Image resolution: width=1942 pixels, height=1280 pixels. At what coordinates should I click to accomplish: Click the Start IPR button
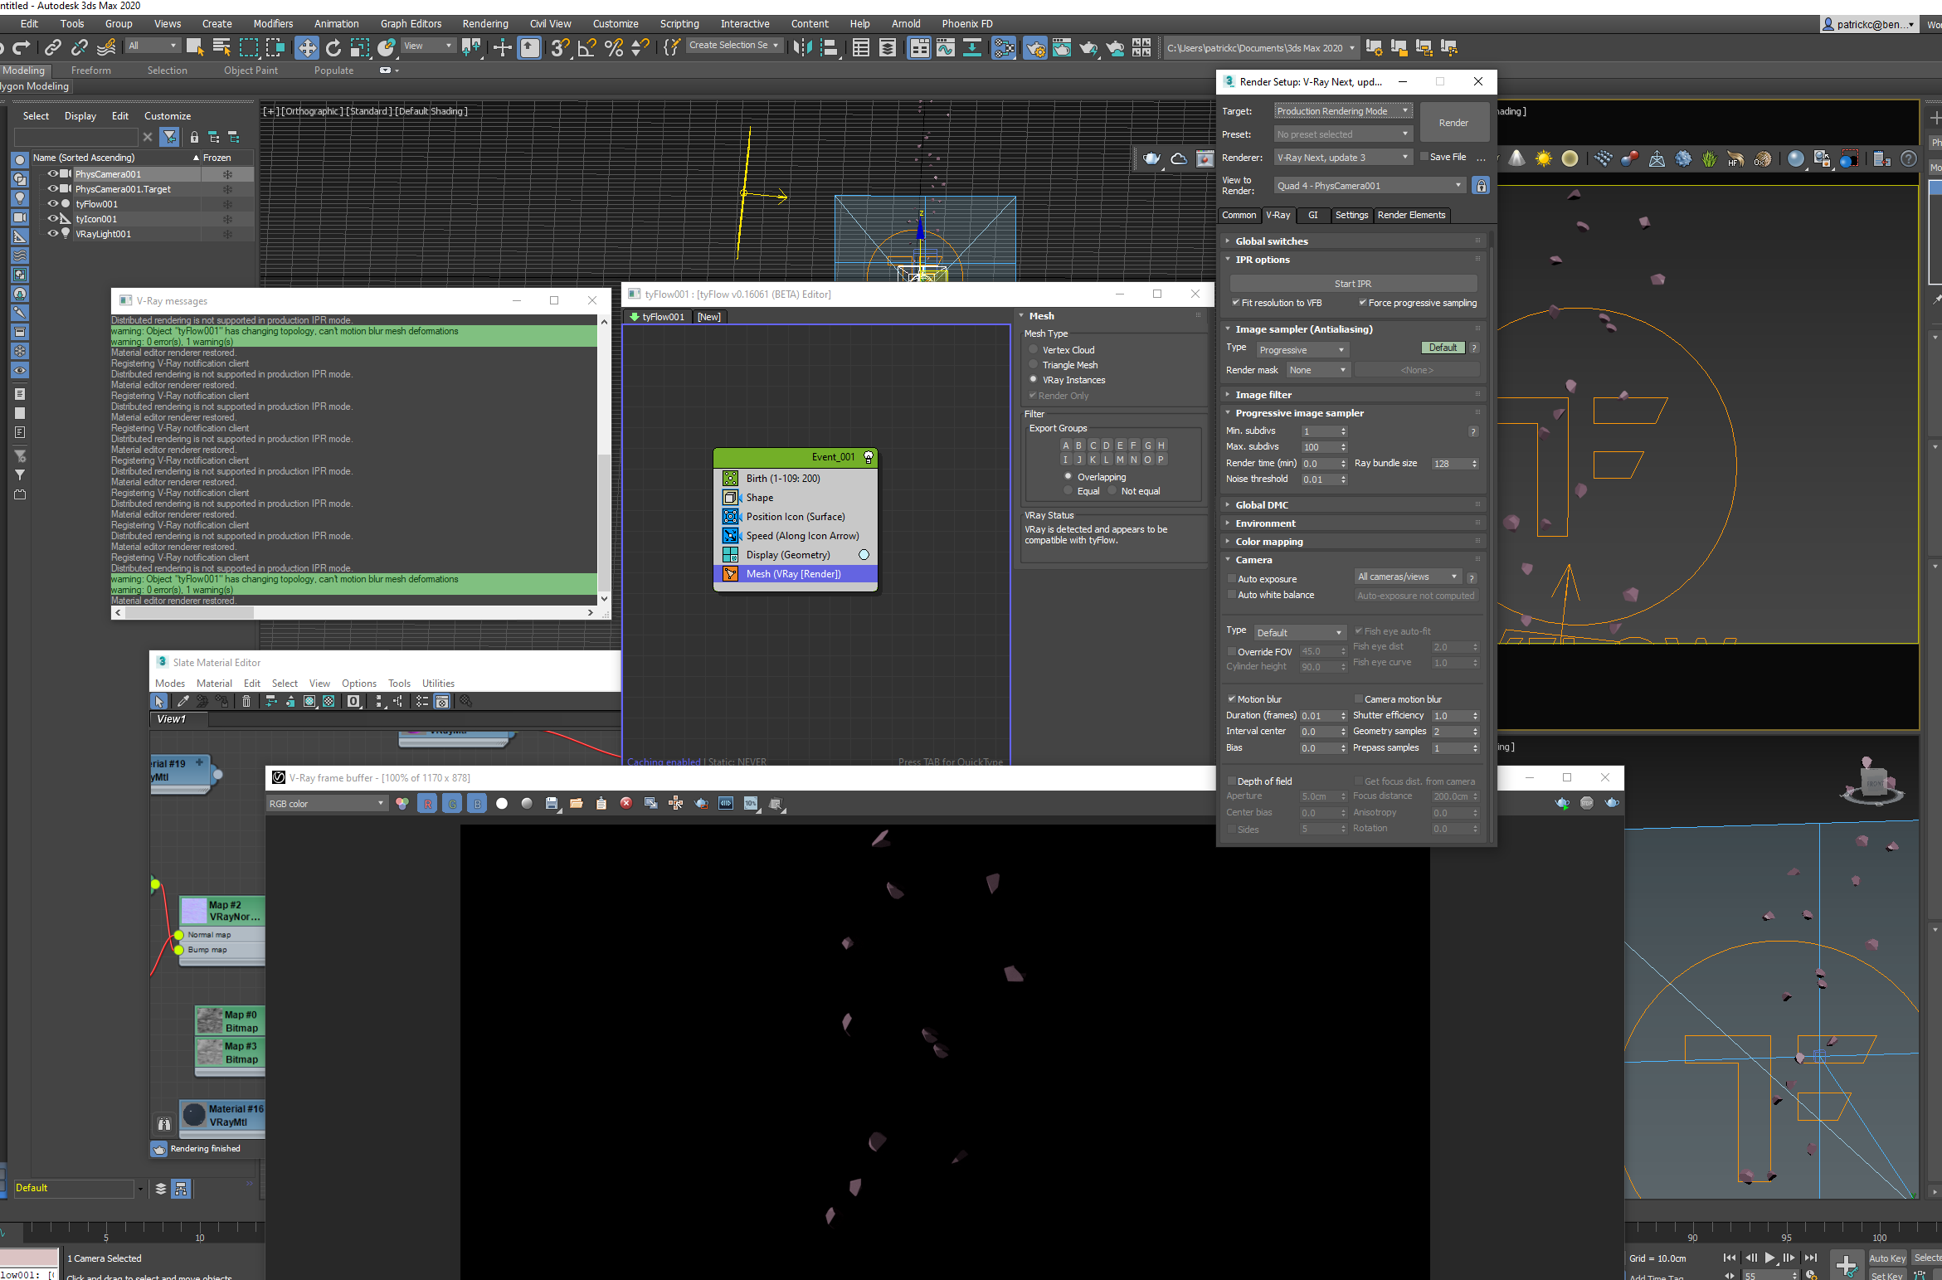(1353, 284)
